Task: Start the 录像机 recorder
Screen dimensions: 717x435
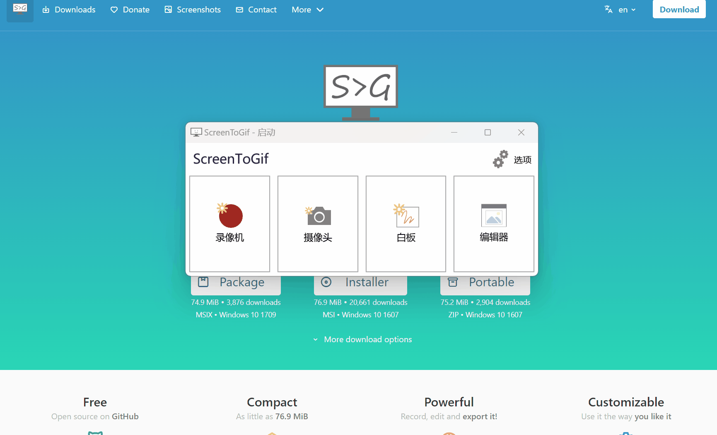Action: point(229,224)
